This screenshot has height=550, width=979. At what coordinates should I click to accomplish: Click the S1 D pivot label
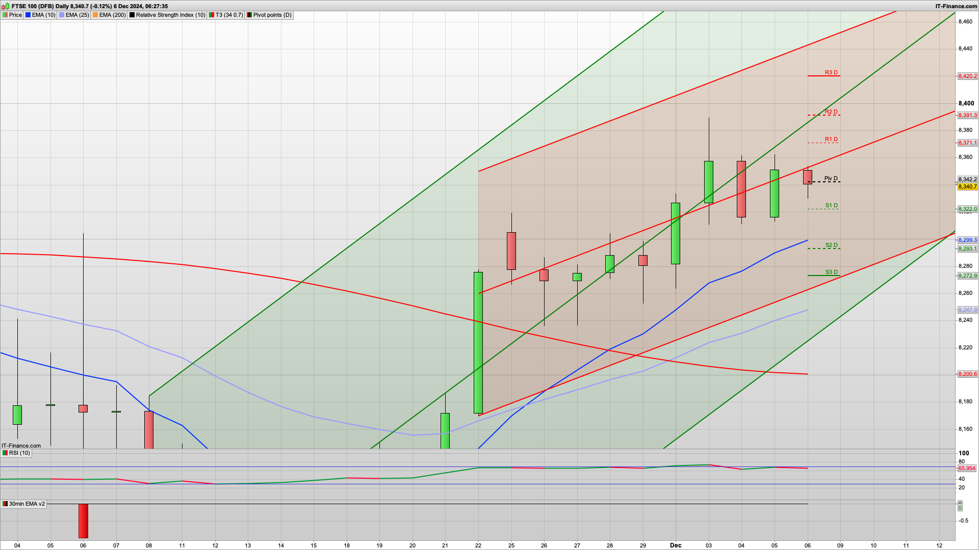(831, 206)
